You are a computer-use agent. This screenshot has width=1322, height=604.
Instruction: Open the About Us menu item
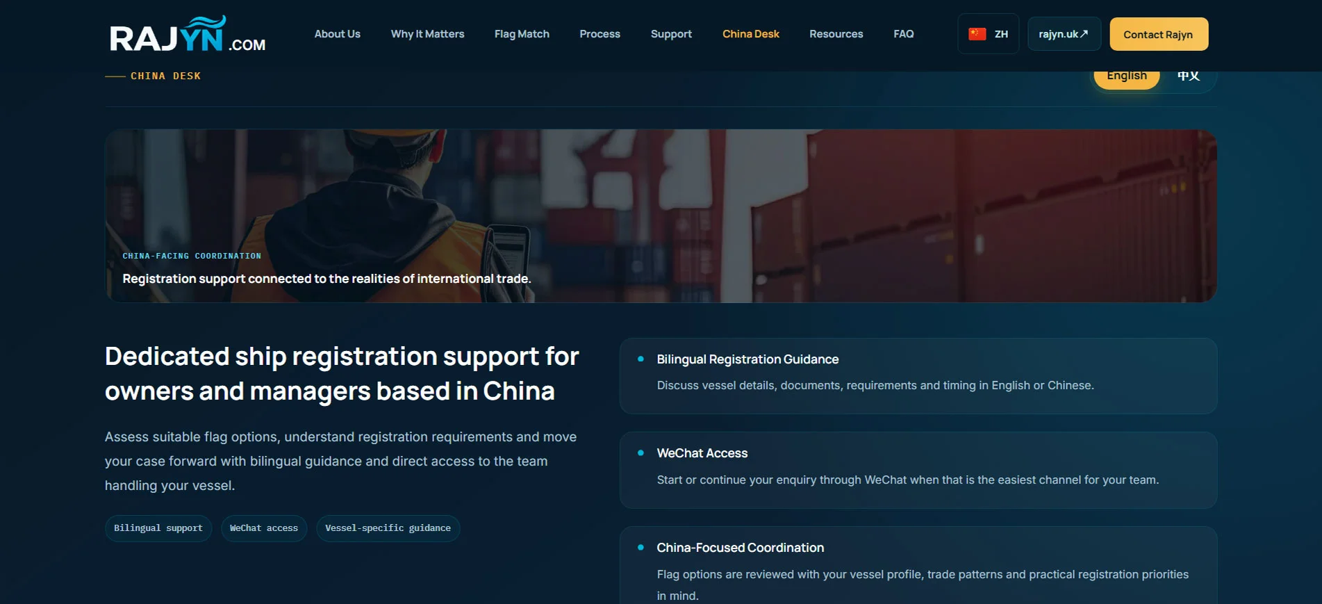pos(338,34)
